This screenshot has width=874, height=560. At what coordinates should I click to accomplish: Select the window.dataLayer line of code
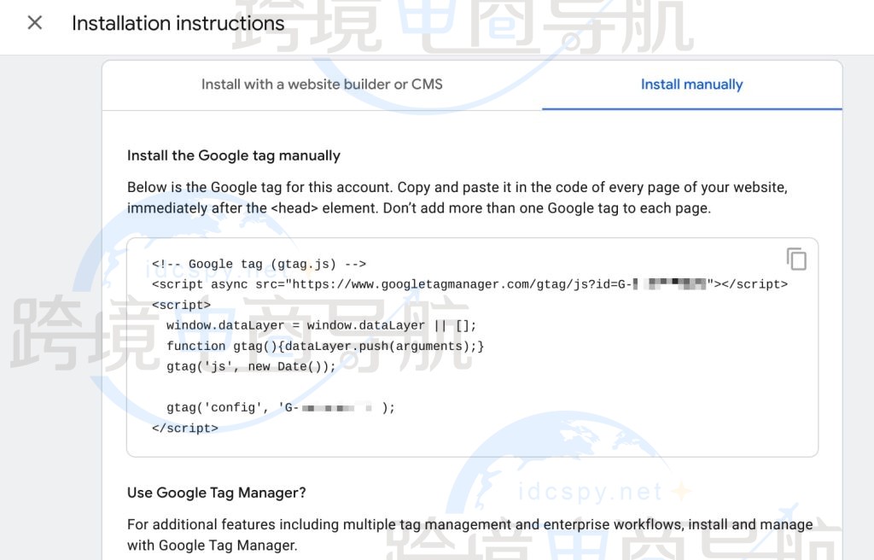pos(324,325)
